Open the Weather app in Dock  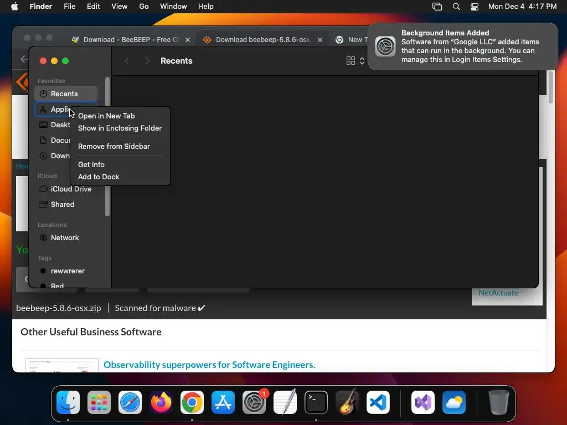(x=454, y=402)
